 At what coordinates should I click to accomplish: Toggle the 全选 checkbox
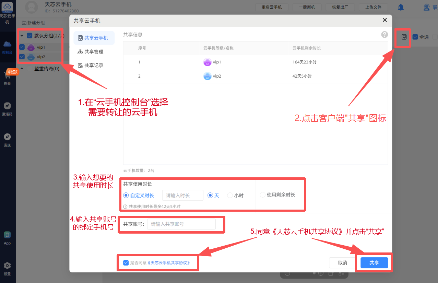[x=415, y=37]
